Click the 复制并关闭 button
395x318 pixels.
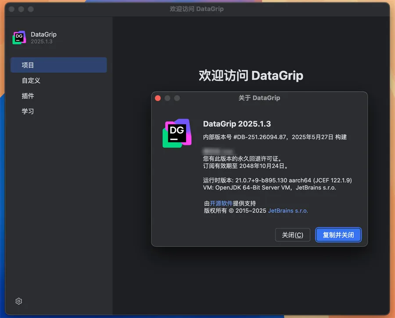click(x=338, y=235)
